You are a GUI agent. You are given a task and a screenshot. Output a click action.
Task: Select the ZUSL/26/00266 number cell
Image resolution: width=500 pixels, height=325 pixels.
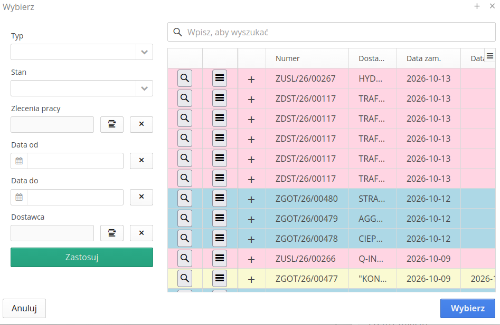pyautogui.click(x=307, y=259)
